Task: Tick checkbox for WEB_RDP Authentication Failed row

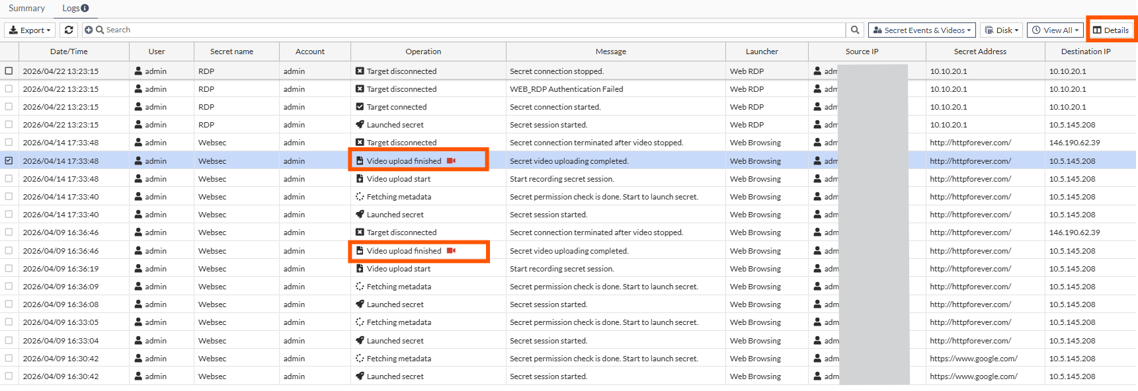Action: click(x=9, y=89)
